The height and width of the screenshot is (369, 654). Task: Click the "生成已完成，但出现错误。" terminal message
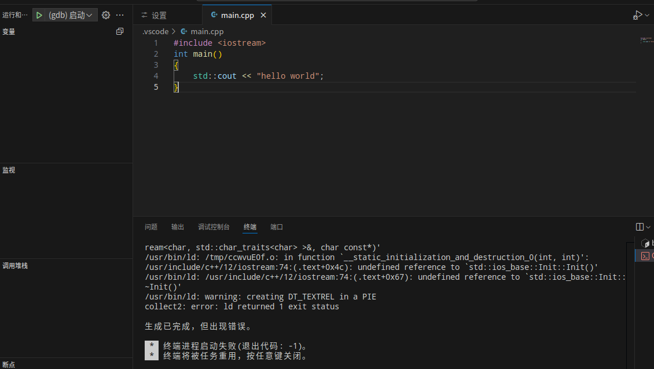point(198,327)
